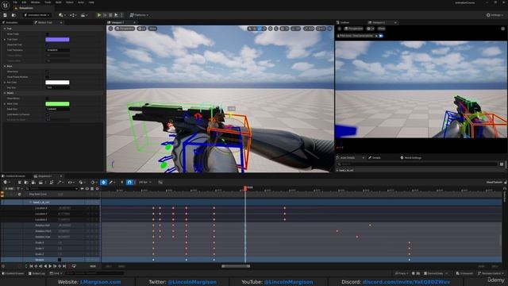The image size is (508, 286).
Task: Click the Lit view mode in Viewport 1
Action: tap(141, 29)
